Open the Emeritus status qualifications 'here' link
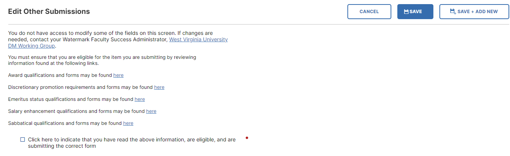Image resolution: width=510 pixels, height=156 pixels. (x=140, y=99)
